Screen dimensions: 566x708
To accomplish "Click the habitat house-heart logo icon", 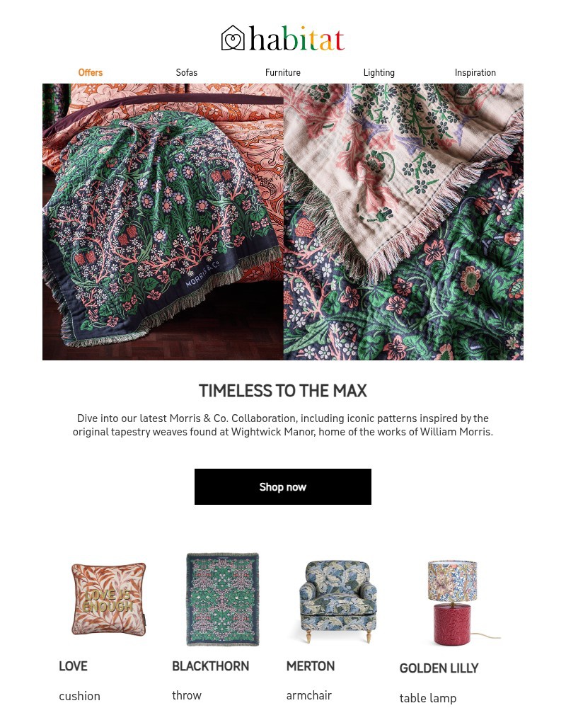I will [x=233, y=38].
